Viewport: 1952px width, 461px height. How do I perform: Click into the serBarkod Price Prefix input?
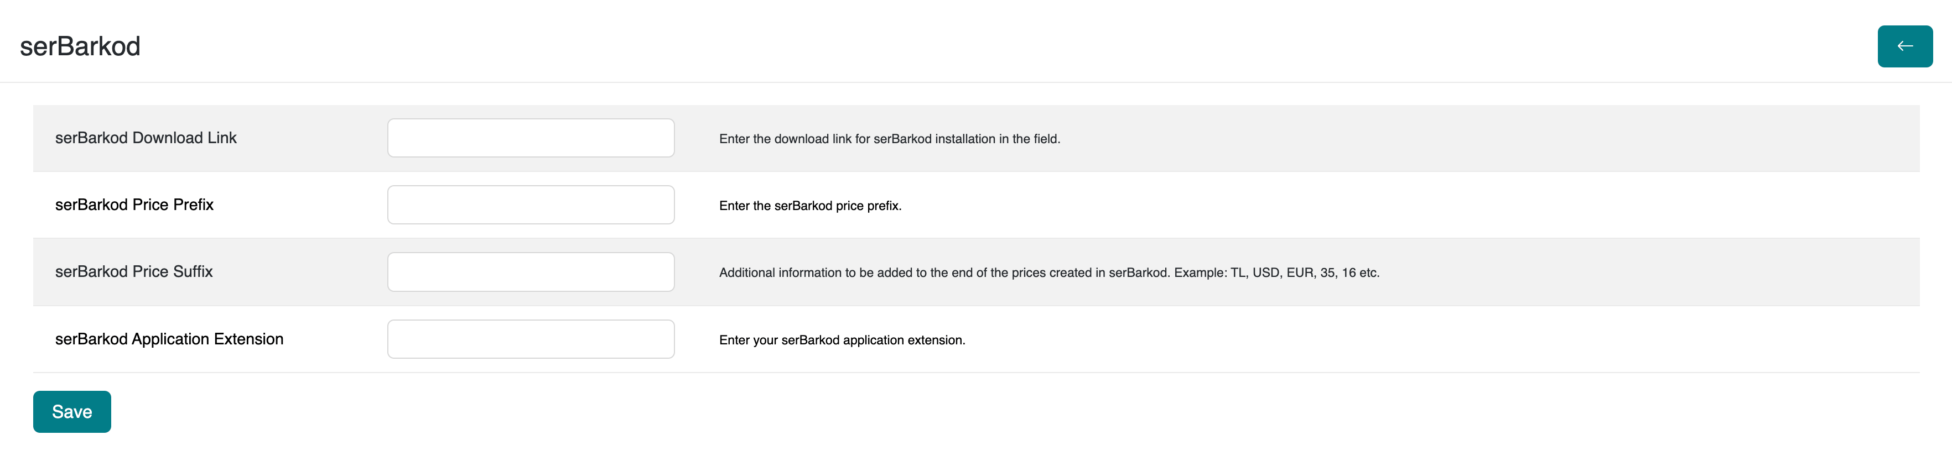pos(531,205)
